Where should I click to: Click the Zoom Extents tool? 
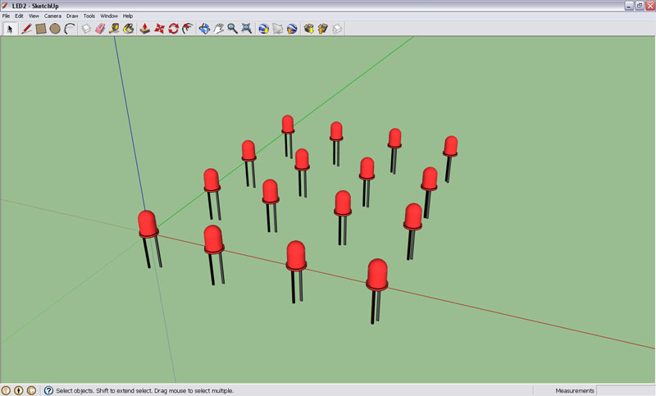247,29
